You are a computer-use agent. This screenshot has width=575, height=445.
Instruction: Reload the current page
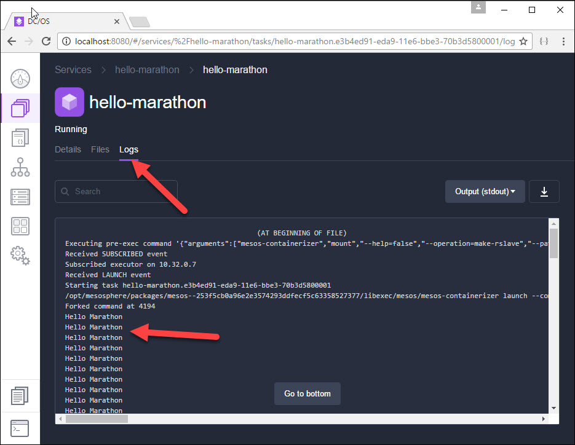click(x=46, y=41)
